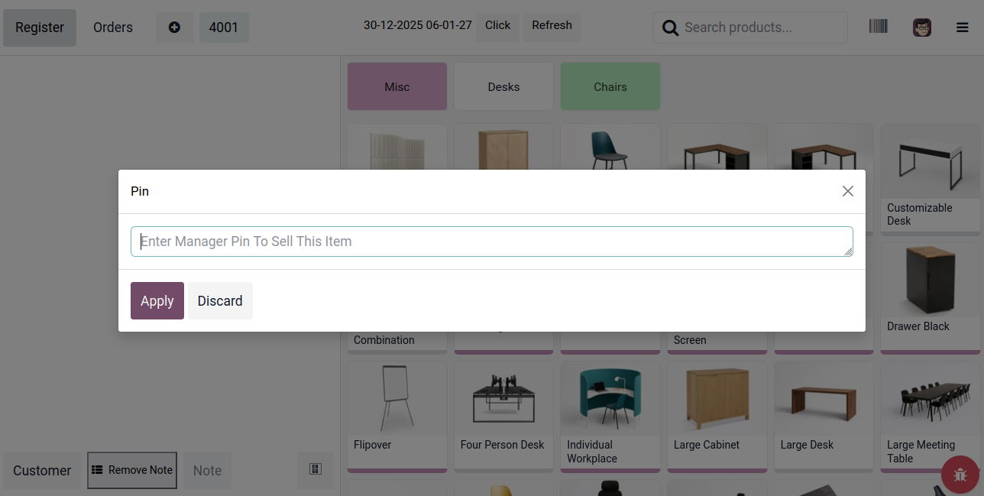Select the Register tab
984x496 pixels.
click(x=40, y=28)
